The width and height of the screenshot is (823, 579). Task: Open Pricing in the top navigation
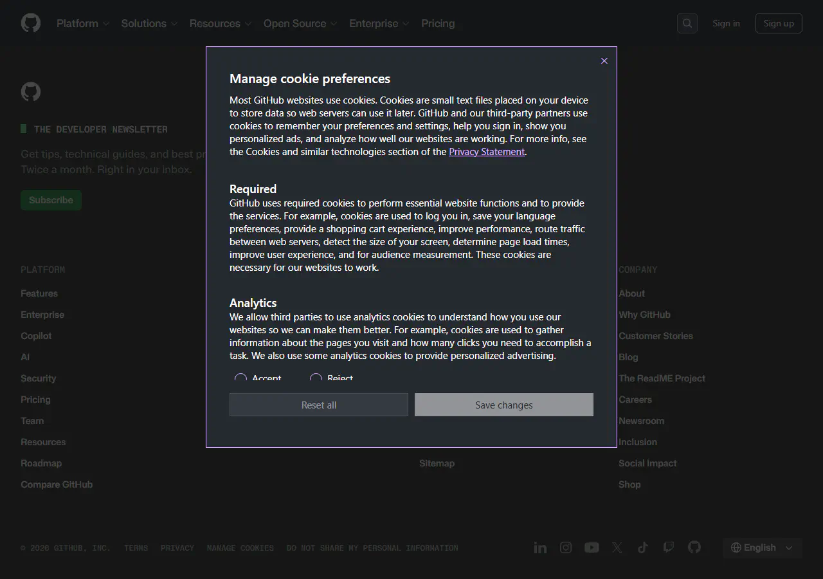438,23
